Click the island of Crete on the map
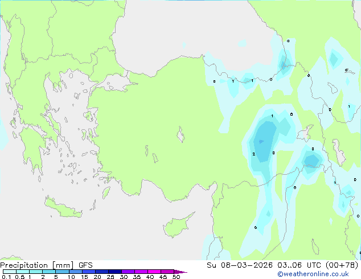361x279 pixels. pyautogui.click(x=62, y=208)
